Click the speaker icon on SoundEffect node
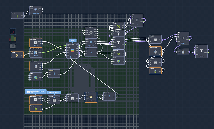Image resolution: width=214 pixels, height=129 pixels. 91,32
